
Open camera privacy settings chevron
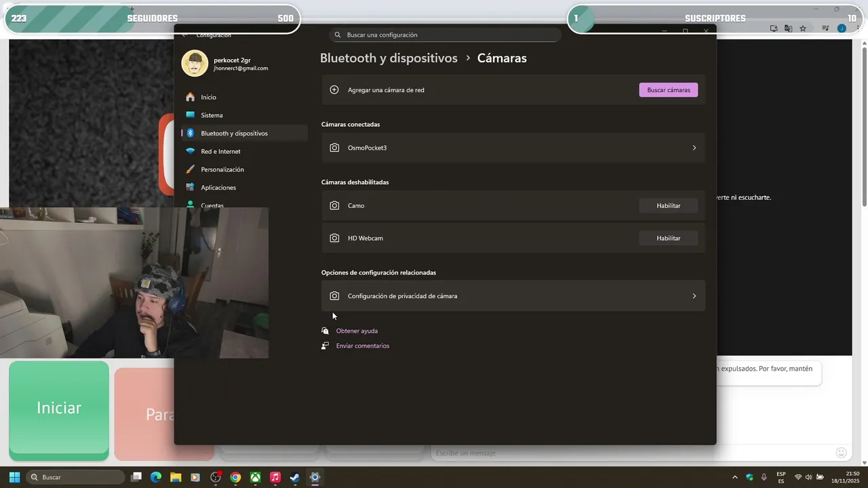[x=694, y=296]
